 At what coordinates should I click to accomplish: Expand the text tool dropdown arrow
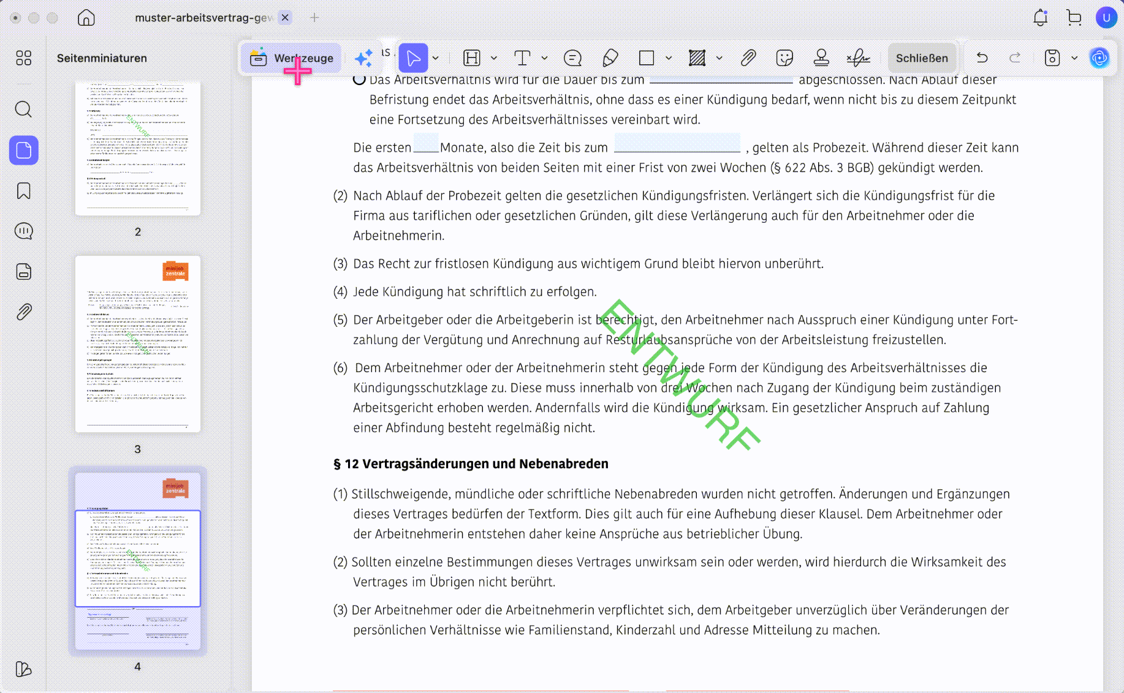click(544, 58)
